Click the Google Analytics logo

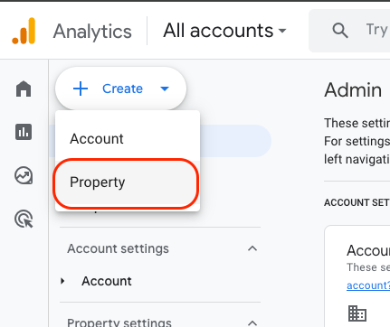[24, 31]
